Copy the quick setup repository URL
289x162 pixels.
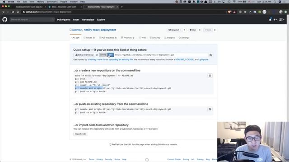click(210, 55)
